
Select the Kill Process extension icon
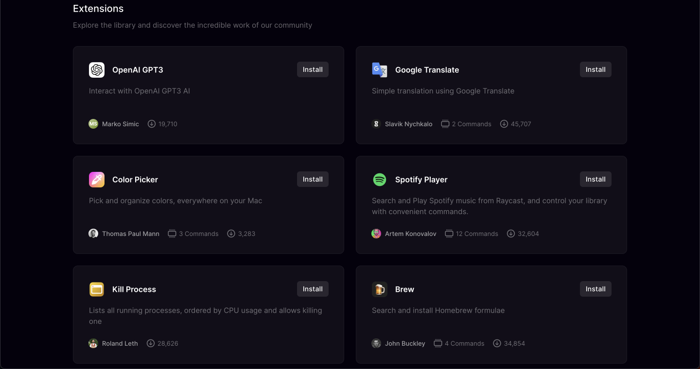click(97, 289)
